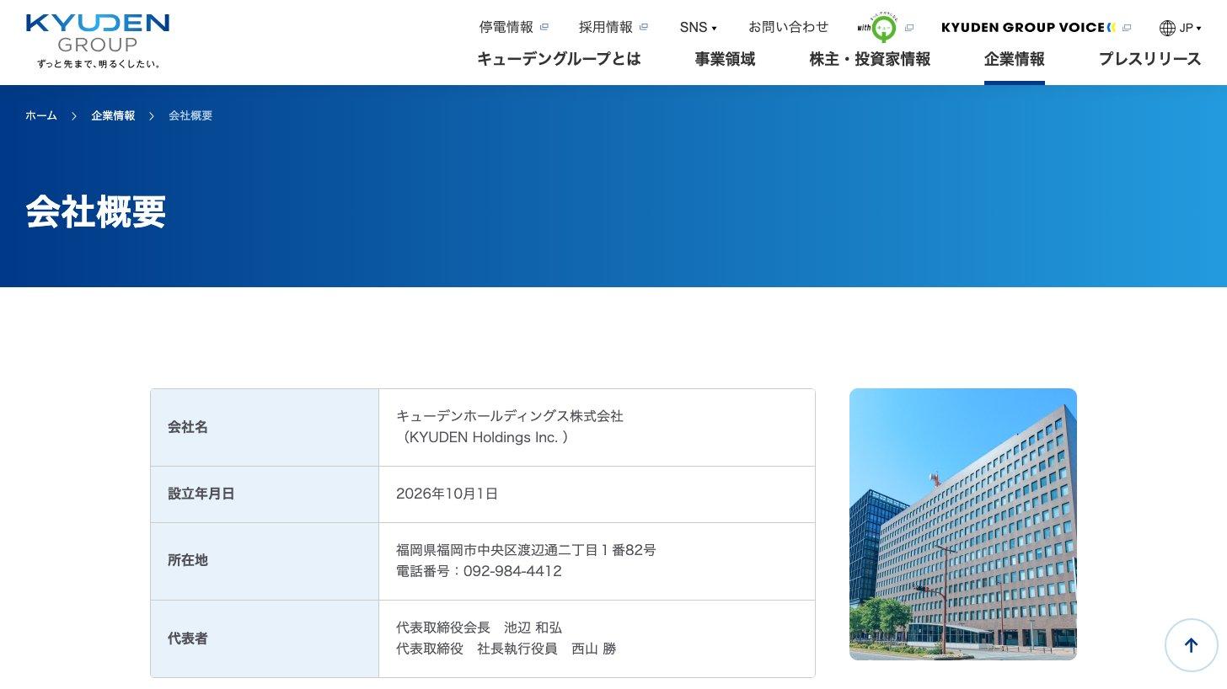Click the 設立年月日 table header cell
1227x689 pixels.
point(265,494)
